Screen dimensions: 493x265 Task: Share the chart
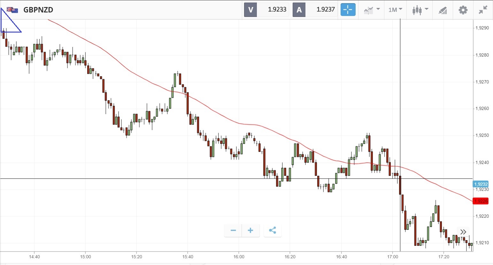(x=273, y=231)
